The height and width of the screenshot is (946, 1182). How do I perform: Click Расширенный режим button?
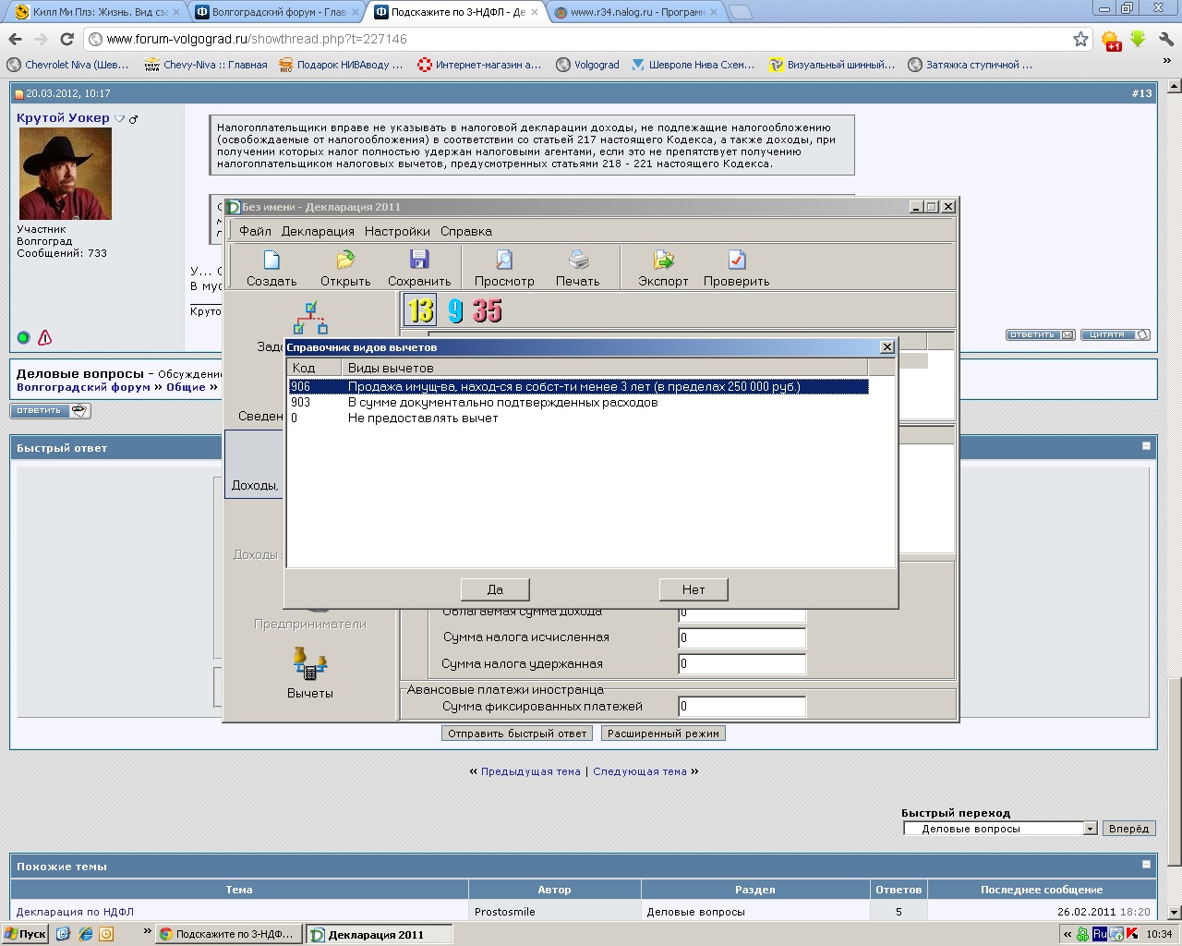tap(663, 734)
